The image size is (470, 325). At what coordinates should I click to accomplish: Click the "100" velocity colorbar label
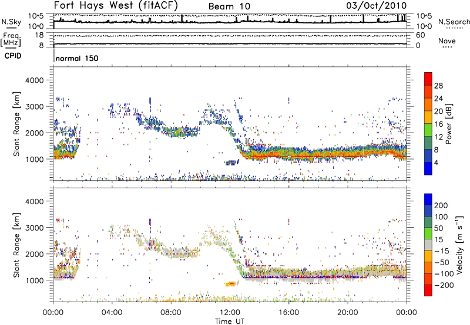(441, 217)
